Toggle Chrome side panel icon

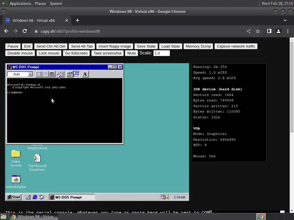(269, 31)
